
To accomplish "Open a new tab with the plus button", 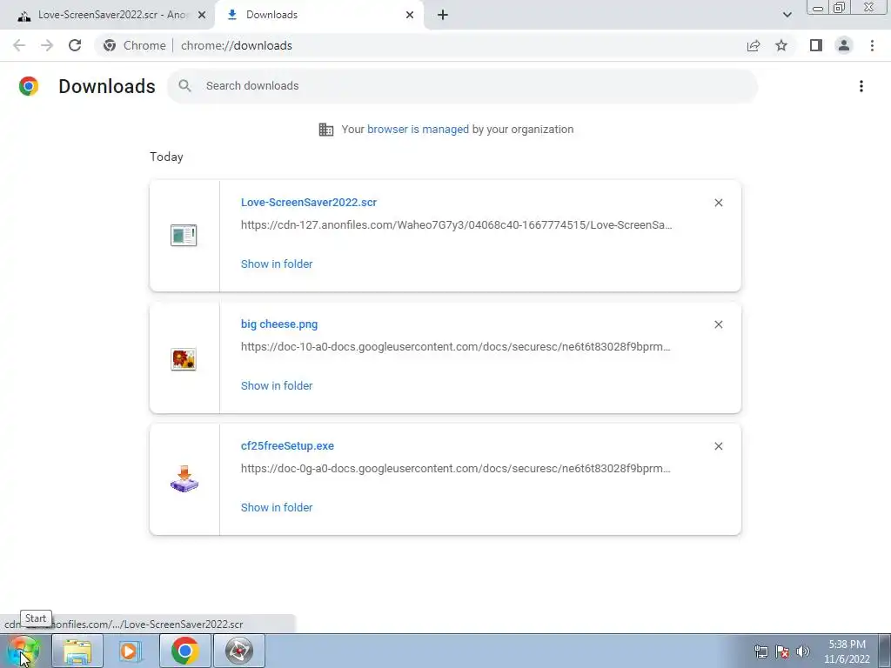I will (x=443, y=16).
